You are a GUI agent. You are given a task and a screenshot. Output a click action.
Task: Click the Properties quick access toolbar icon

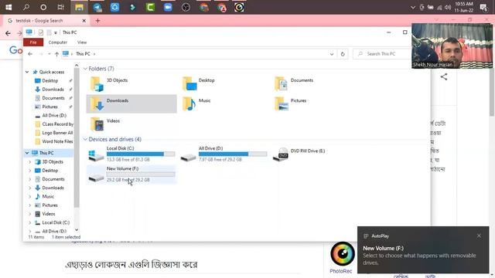(x=41, y=32)
